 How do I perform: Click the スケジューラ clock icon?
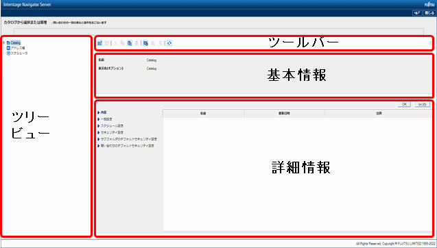click(8, 53)
